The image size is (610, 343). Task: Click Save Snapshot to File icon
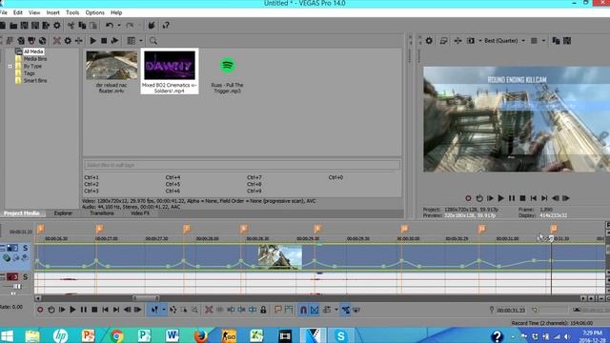[x=567, y=40]
